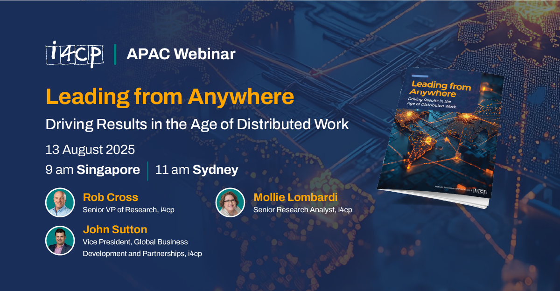Screen dimensions: 560x291
Task: Select 'Driving Results in the Age of Distributed Work' subtitle
Action: click(x=197, y=125)
